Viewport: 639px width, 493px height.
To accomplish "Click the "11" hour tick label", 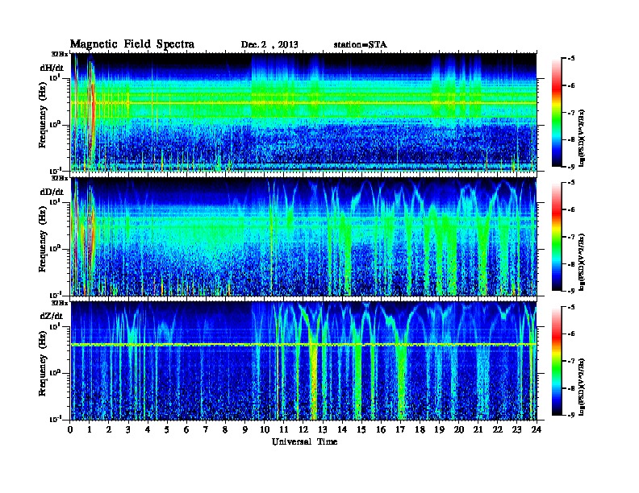I will (x=284, y=430).
